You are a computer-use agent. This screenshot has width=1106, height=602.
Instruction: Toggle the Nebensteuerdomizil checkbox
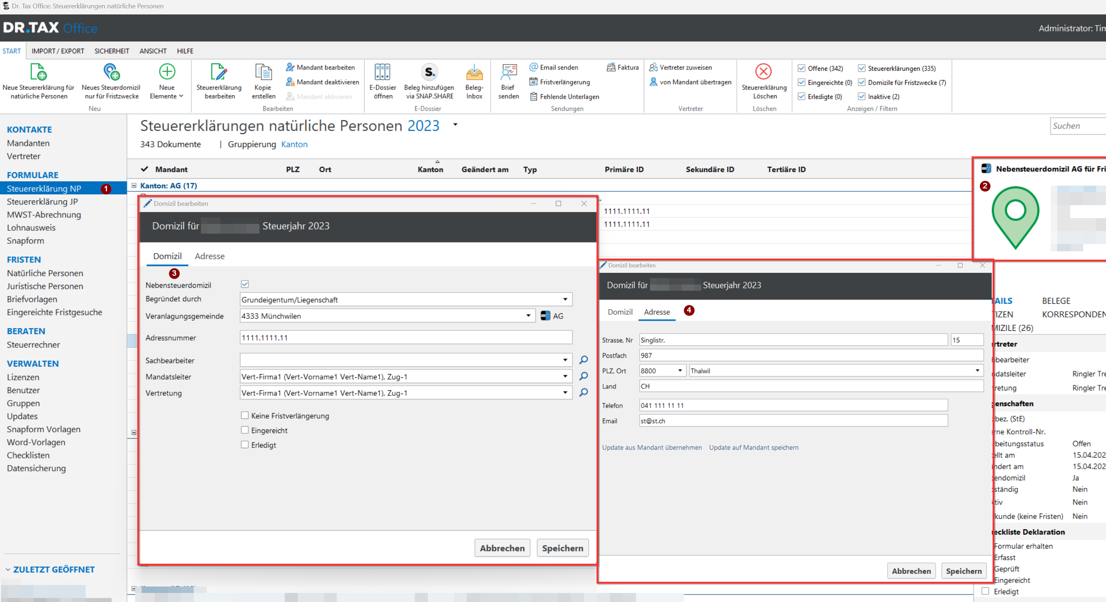(245, 284)
